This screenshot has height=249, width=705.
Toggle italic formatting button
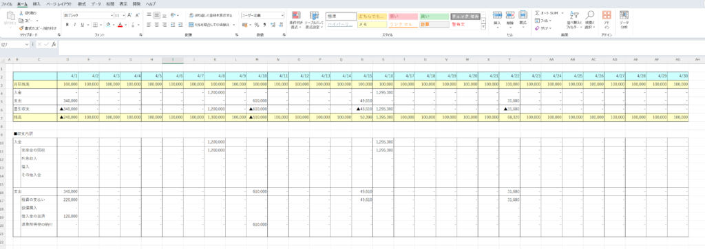pyautogui.click(x=74, y=25)
